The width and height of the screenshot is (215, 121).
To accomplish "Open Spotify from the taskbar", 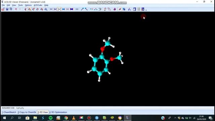I will pos(51,118).
